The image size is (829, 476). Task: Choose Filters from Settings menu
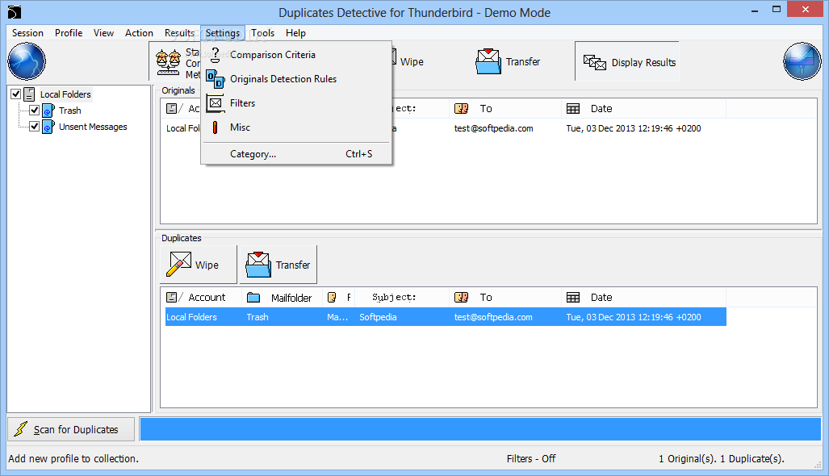(296, 103)
